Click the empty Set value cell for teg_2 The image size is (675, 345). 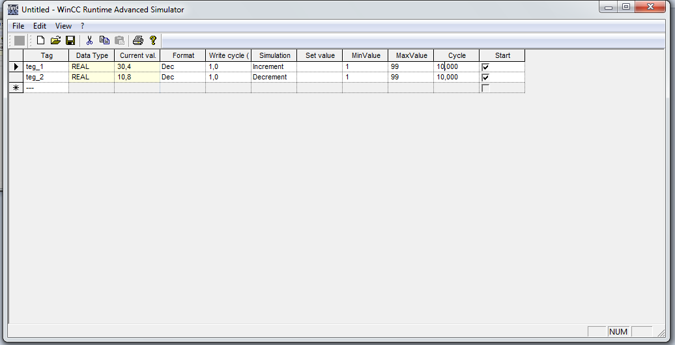coord(320,77)
